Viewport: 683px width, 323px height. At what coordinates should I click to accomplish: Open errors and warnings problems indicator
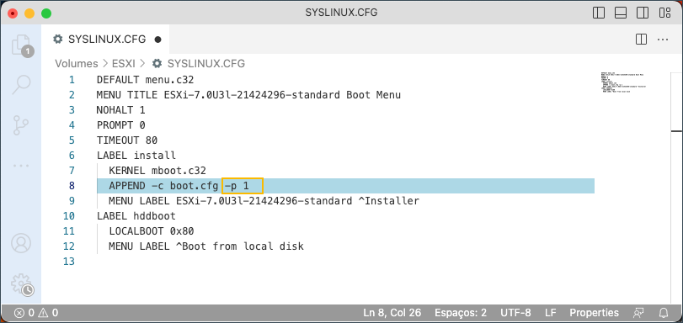pyautogui.click(x=35, y=313)
